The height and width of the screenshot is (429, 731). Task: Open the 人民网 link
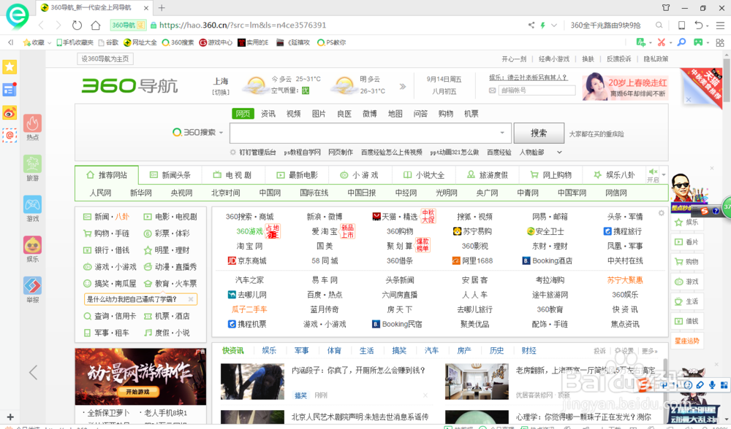coord(100,193)
